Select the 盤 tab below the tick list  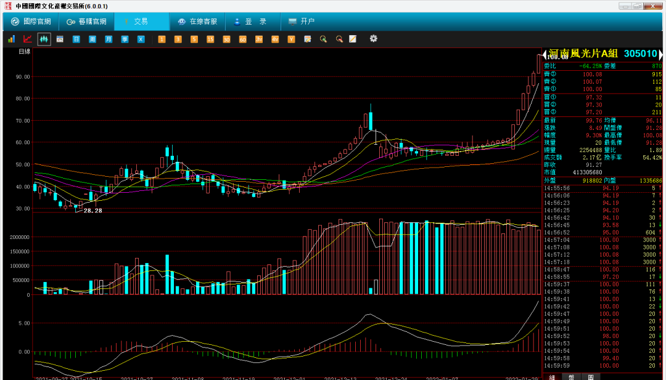(x=571, y=377)
